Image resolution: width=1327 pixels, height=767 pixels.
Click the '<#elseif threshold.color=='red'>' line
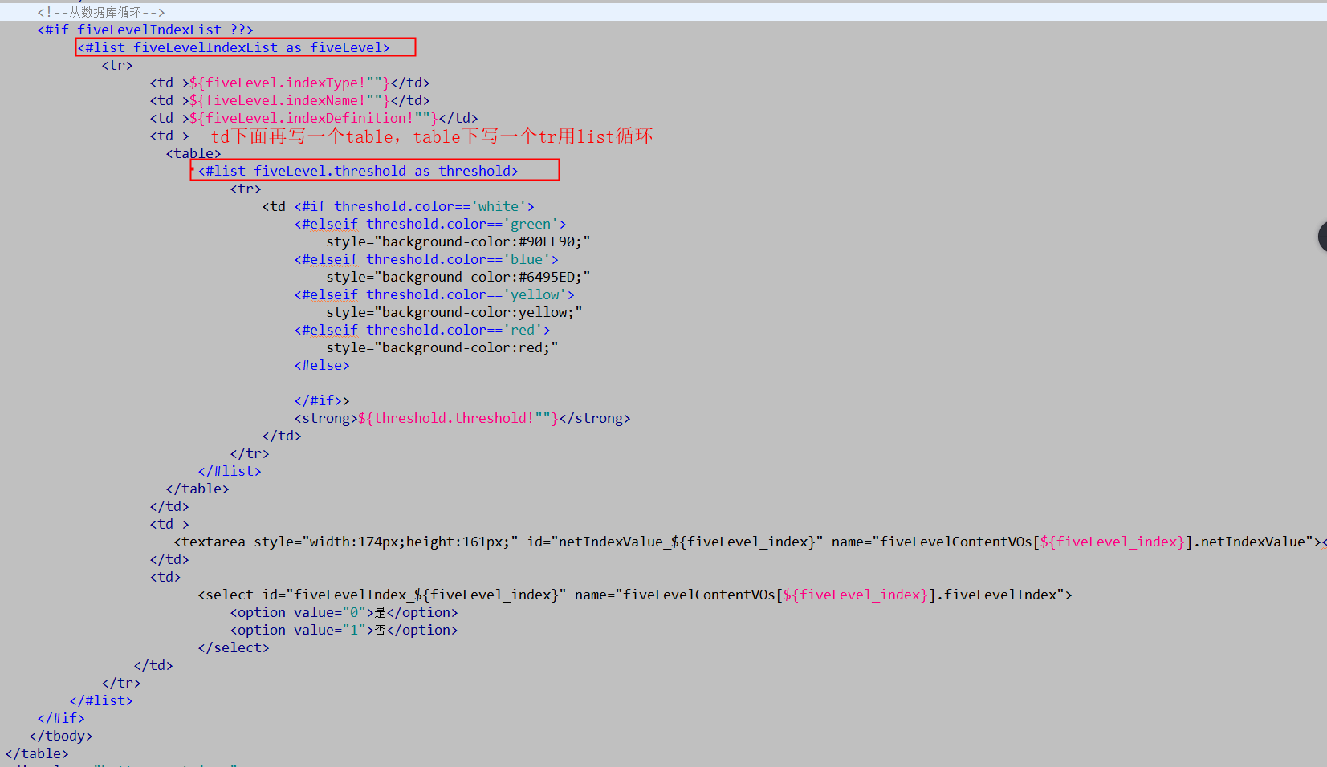(422, 330)
